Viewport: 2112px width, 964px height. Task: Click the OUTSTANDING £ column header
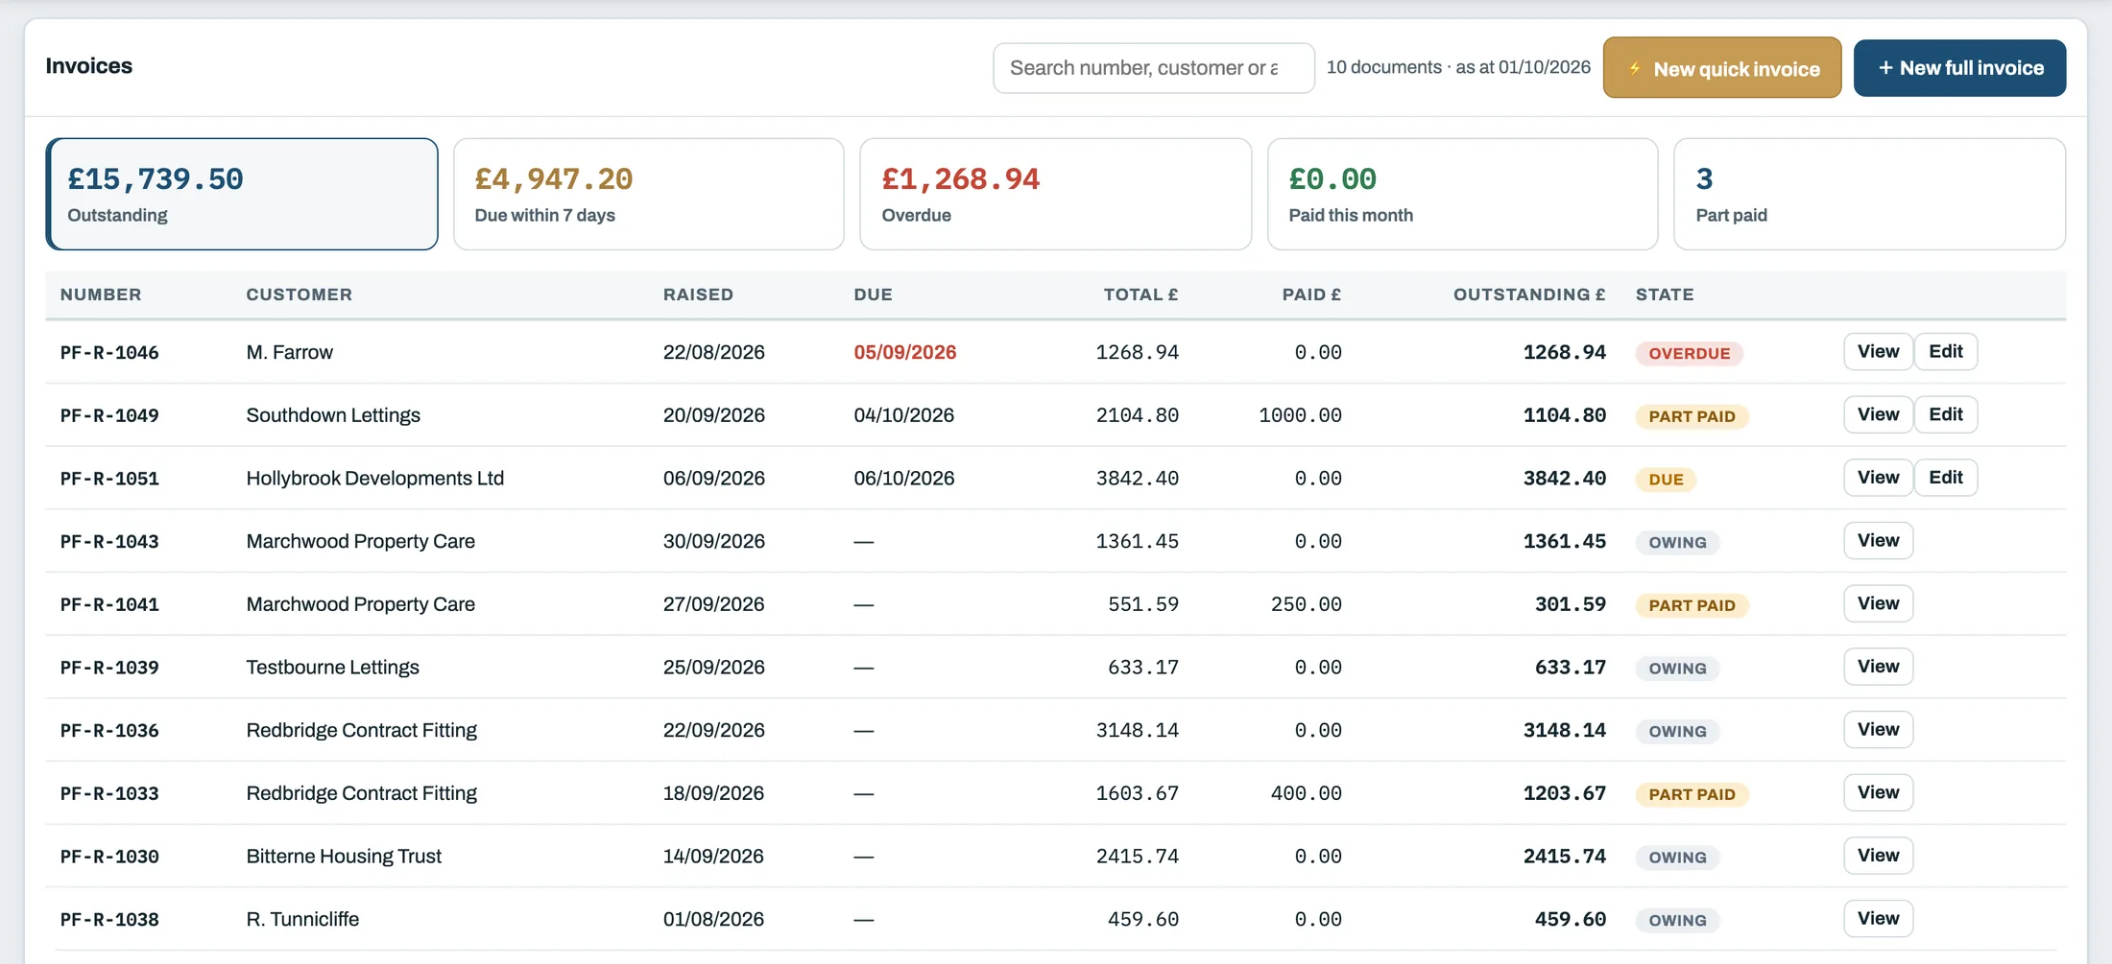1528,294
